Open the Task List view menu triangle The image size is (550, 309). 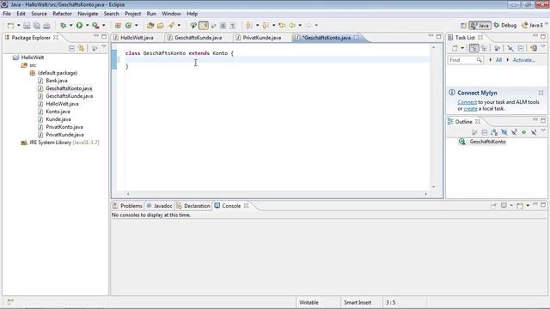pyautogui.click(x=543, y=46)
